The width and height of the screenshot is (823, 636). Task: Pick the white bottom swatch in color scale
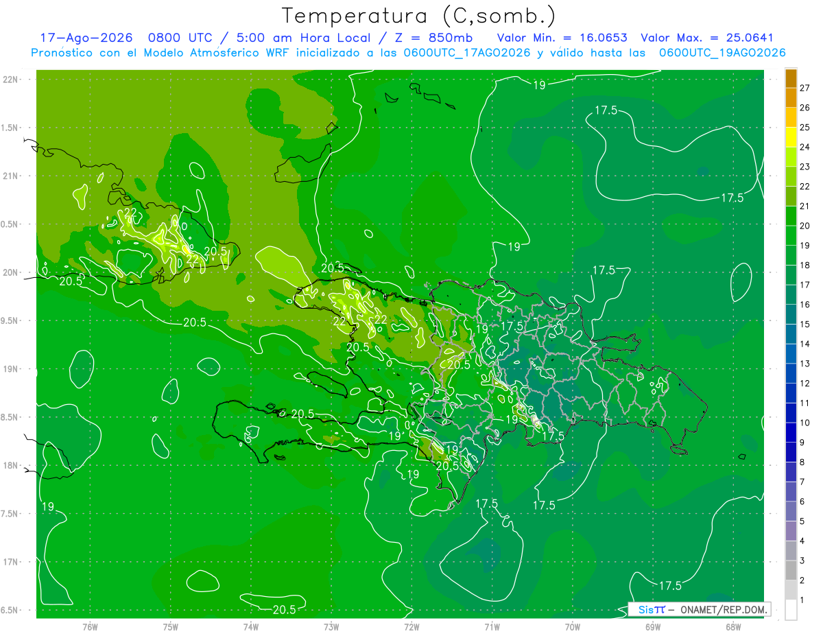coord(791,610)
